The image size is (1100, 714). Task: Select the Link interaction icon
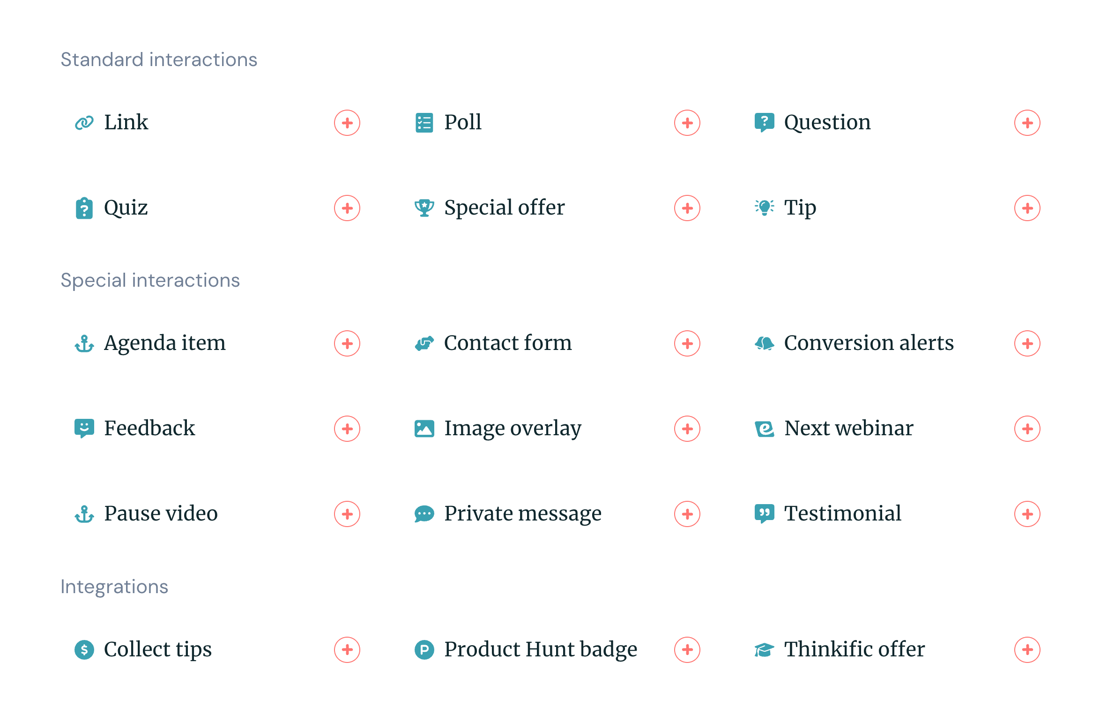[x=84, y=122]
